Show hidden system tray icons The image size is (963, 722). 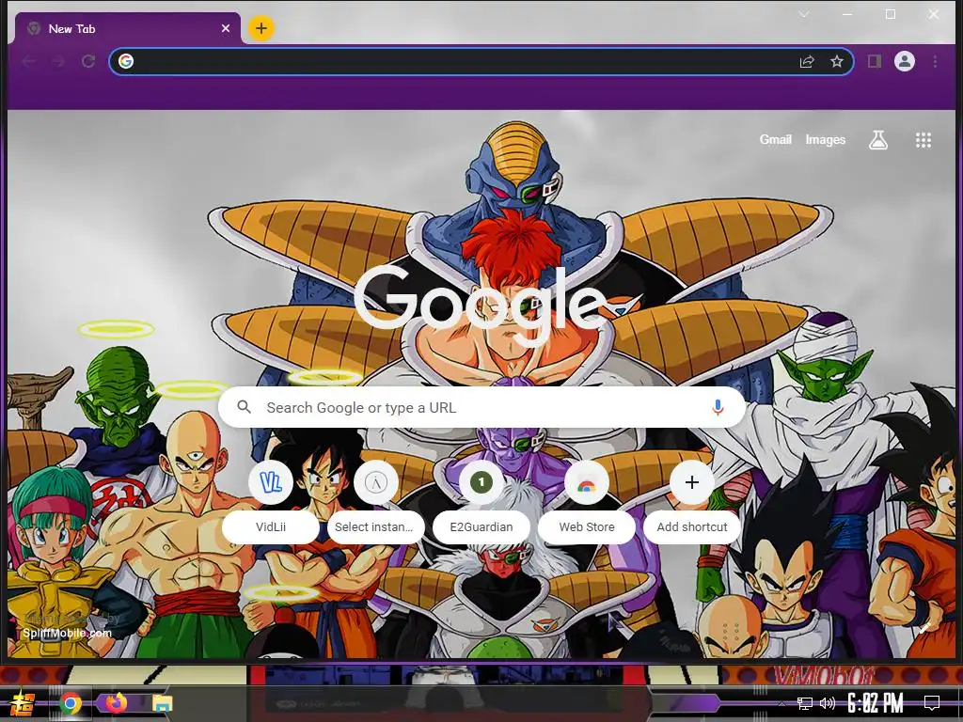[x=781, y=703]
